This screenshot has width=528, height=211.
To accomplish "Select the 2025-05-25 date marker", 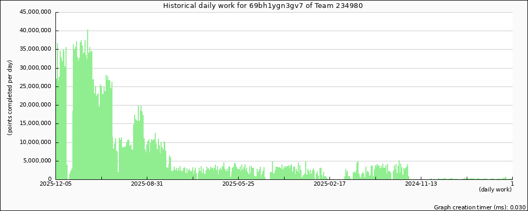I will (239, 184).
